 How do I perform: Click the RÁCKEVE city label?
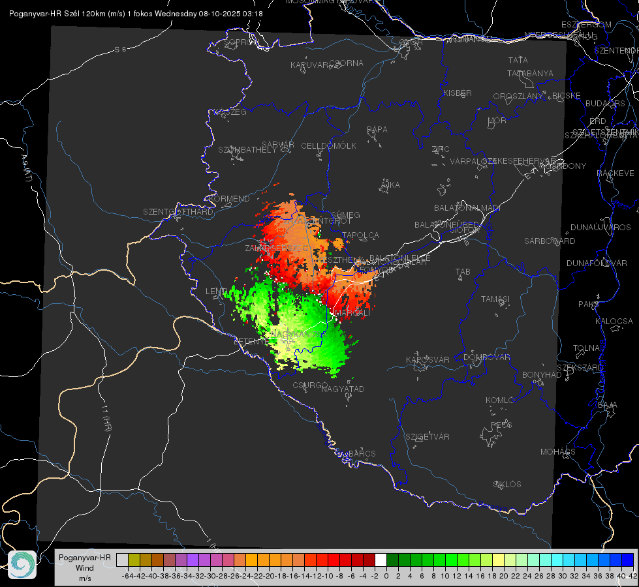pos(616,173)
